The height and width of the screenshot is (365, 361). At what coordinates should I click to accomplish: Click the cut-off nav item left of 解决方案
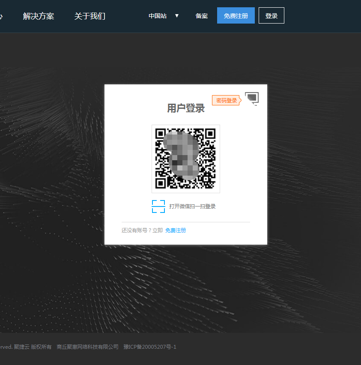pyautogui.click(x=1, y=16)
